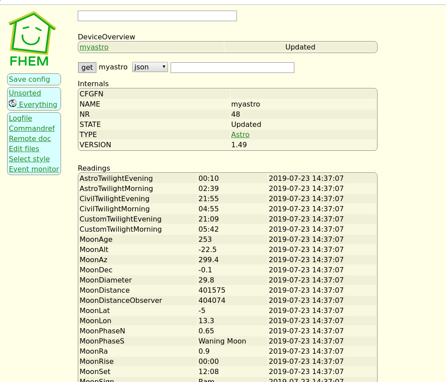Open the Remote doc link
Viewport: 446px width, 382px height.
click(30, 139)
